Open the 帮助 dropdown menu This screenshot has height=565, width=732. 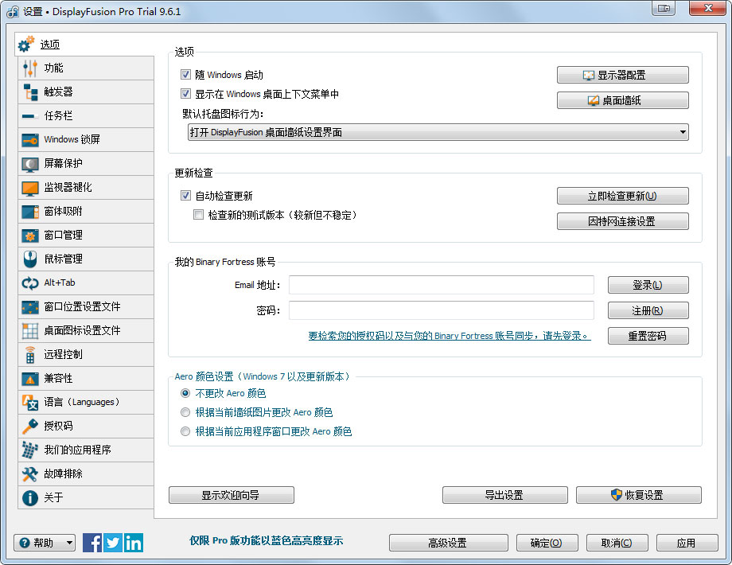(x=45, y=543)
